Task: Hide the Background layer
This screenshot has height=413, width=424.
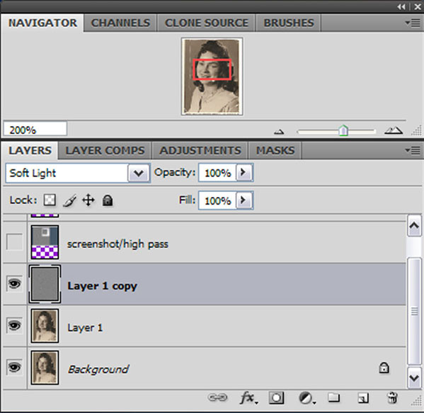Action: [x=14, y=368]
